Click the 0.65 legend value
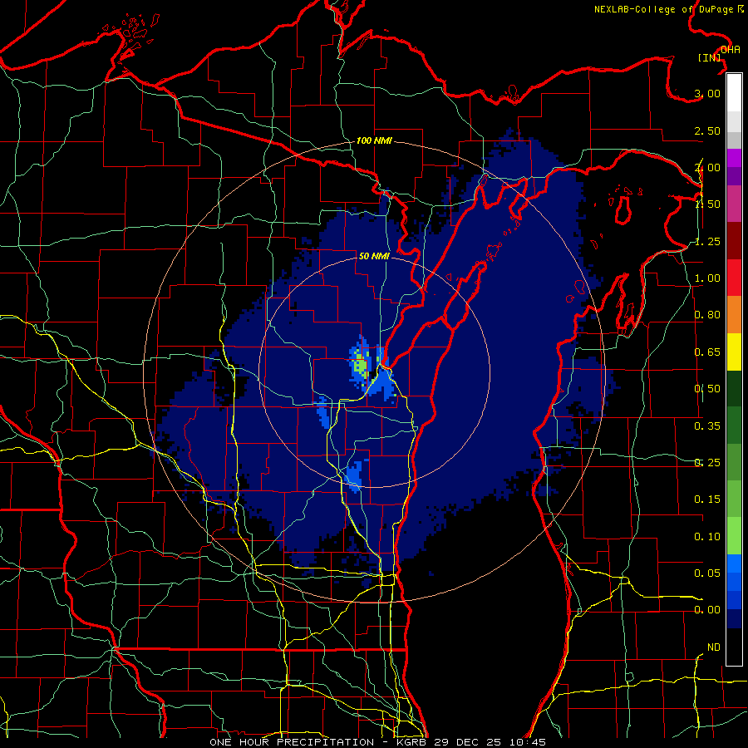This screenshot has width=748, height=748. [x=707, y=352]
